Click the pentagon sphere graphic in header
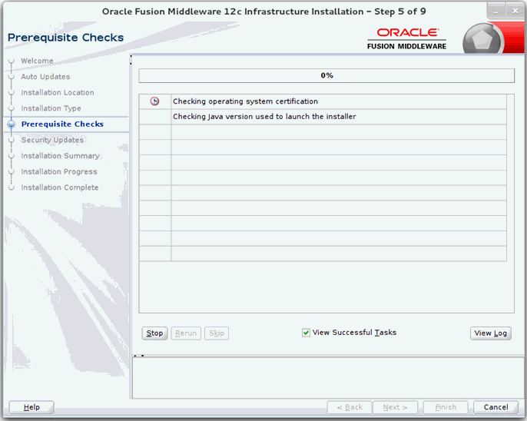Screen dimensions: 527x421 [482, 40]
